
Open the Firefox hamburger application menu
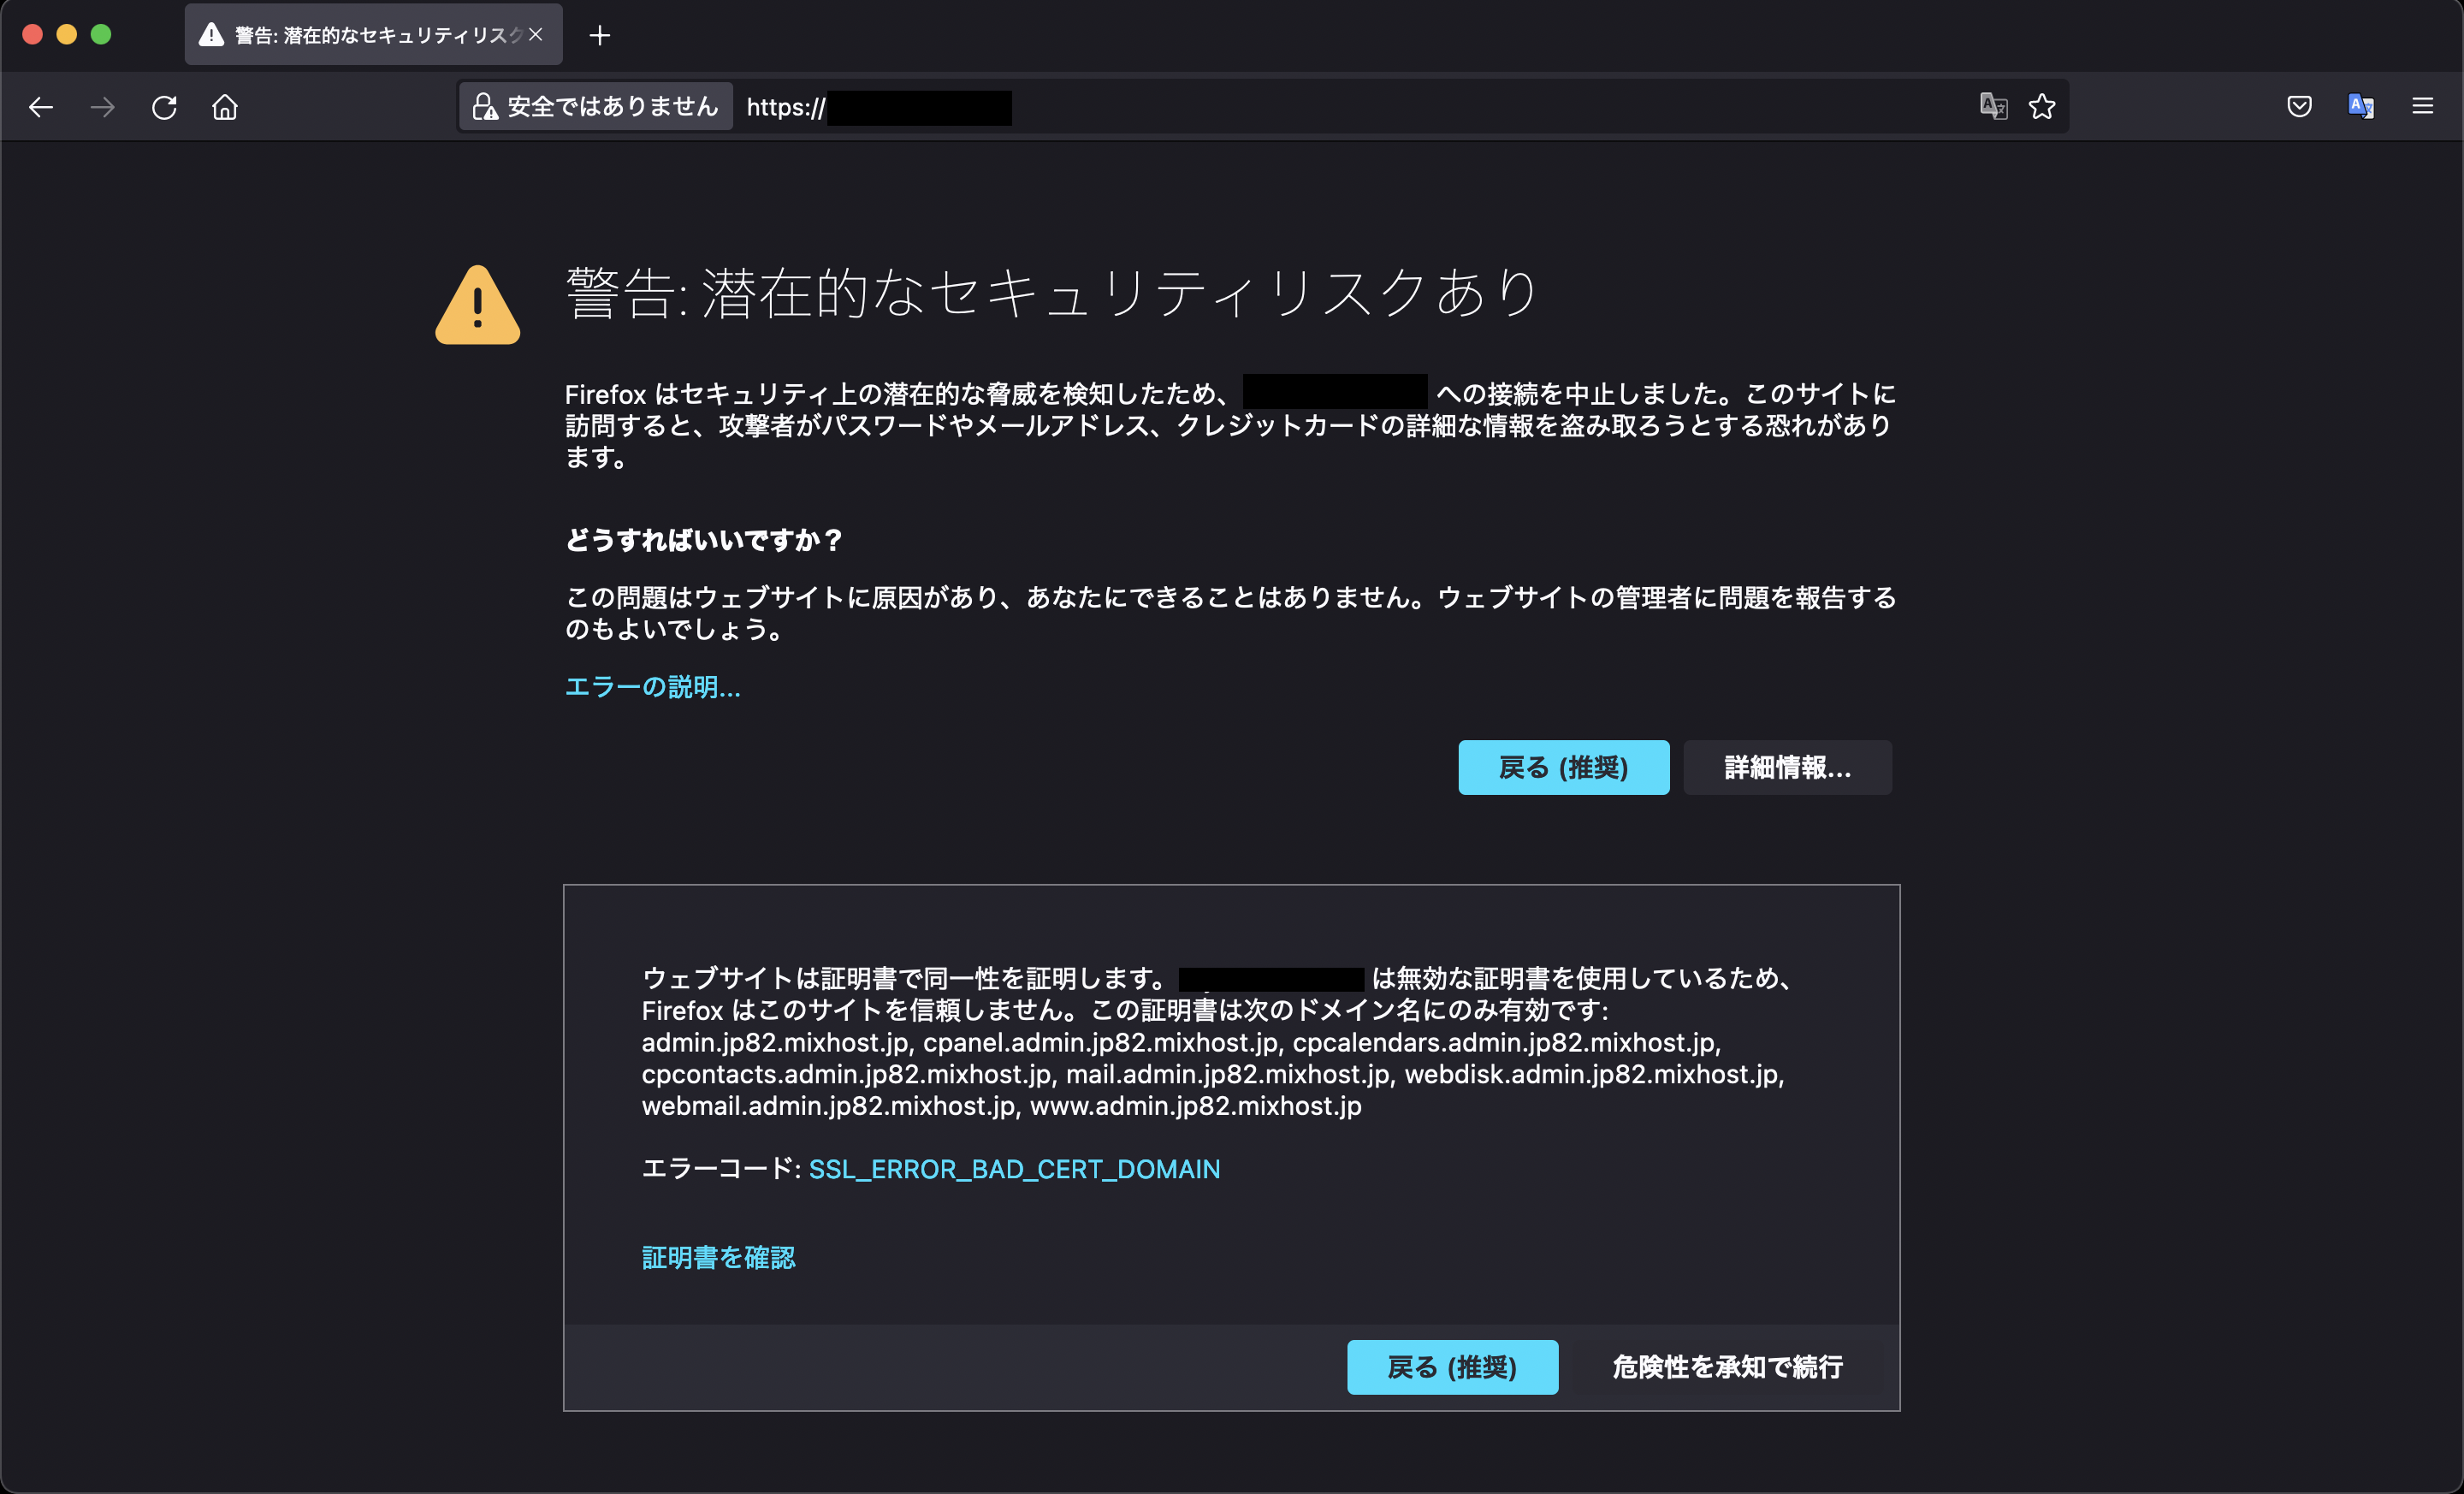coord(2422,106)
